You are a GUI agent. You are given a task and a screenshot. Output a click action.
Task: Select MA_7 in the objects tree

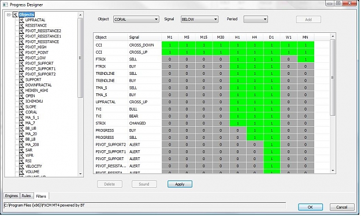[30, 123]
